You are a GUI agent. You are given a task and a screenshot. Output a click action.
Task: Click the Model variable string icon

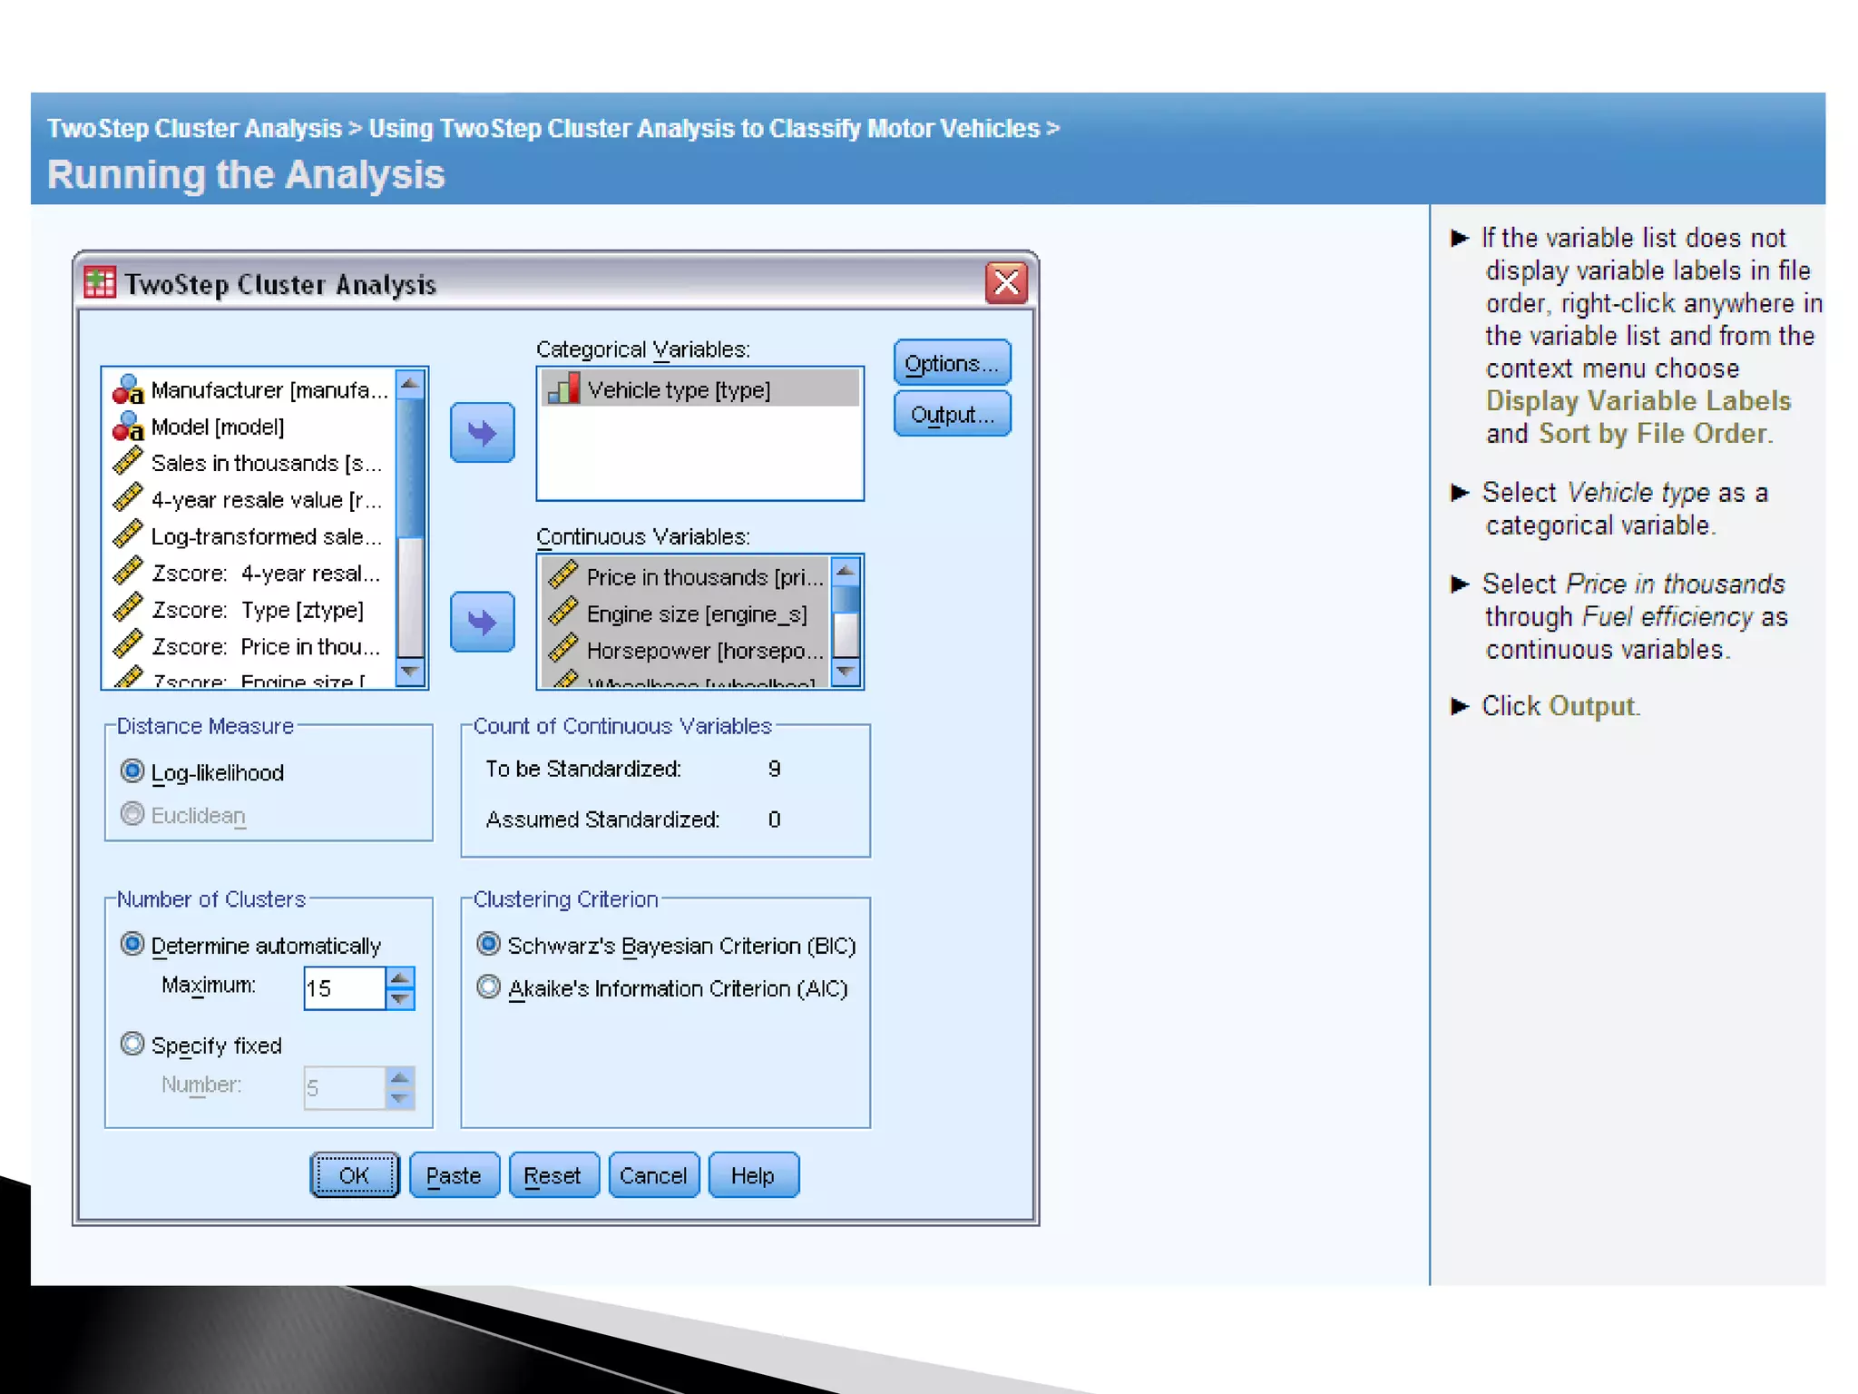click(x=128, y=426)
